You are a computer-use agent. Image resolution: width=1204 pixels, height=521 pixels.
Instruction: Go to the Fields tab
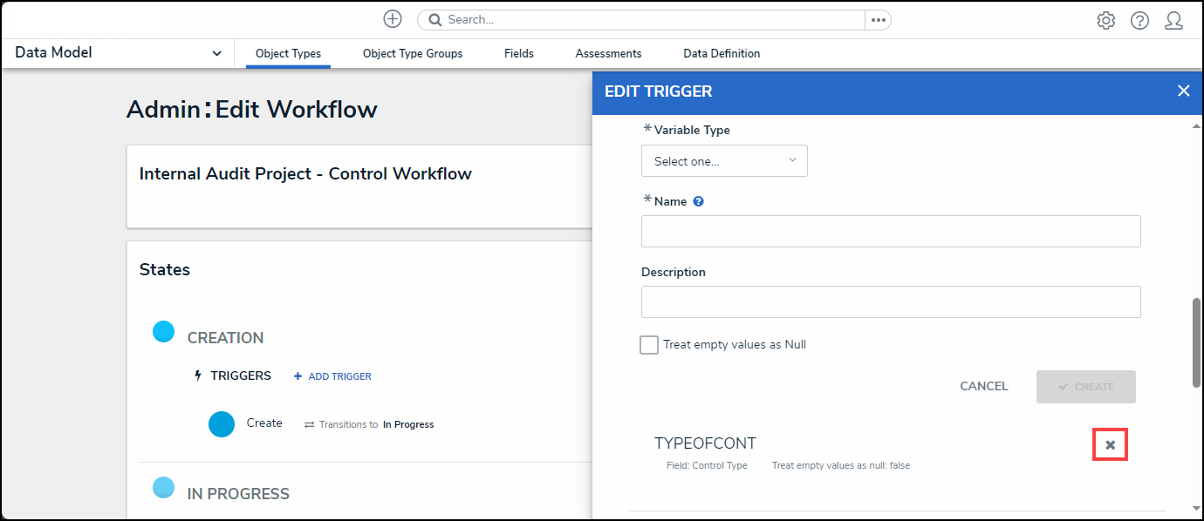pyautogui.click(x=519, y=54)
